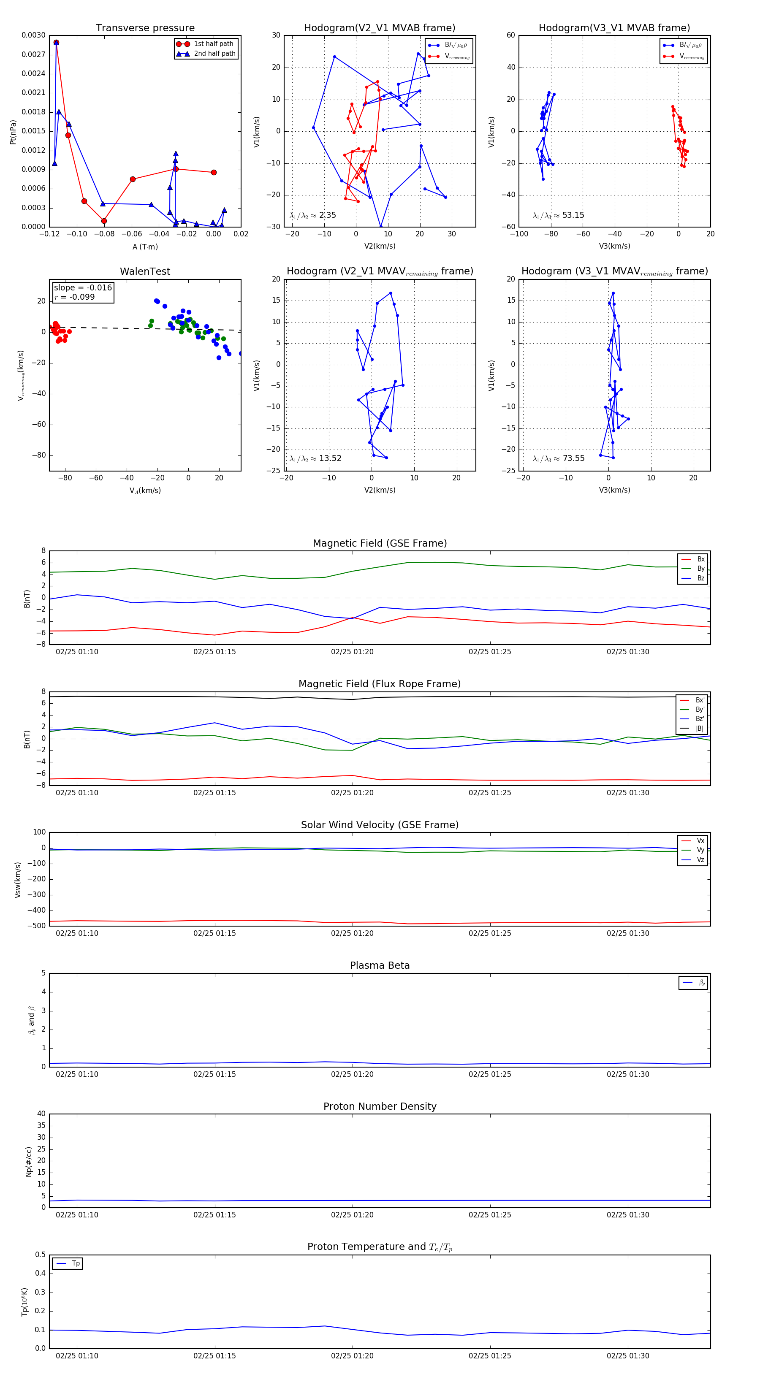Viewport: 760px width, 1393px height.
Task: Click 'Magnetic Field (GSE Frame)' title
Action: (380, 543)
